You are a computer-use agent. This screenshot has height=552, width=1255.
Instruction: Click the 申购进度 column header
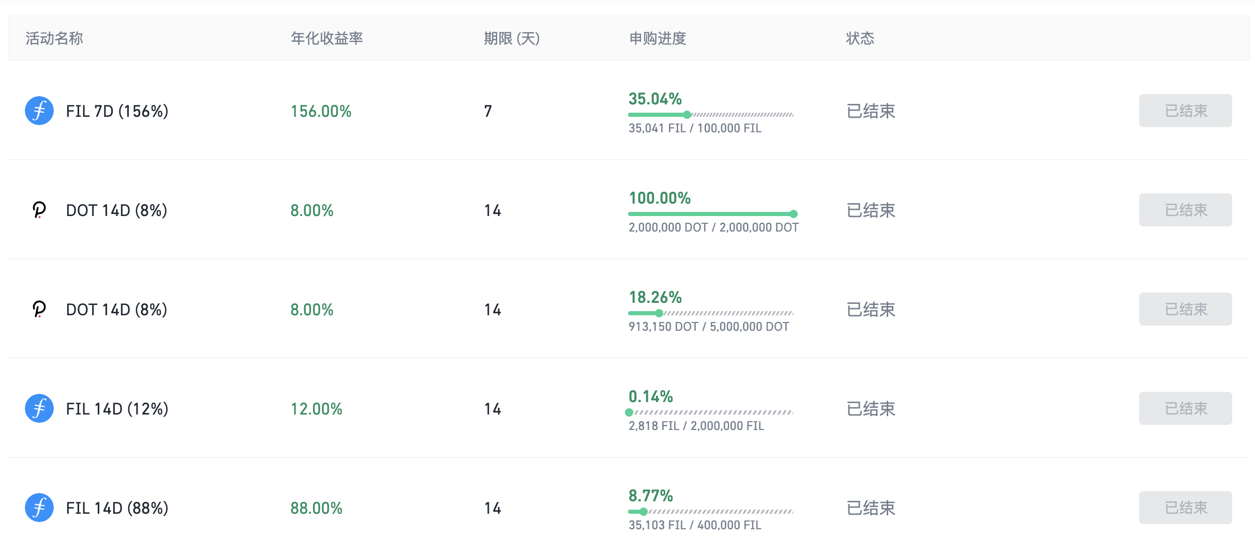point(658,38)
